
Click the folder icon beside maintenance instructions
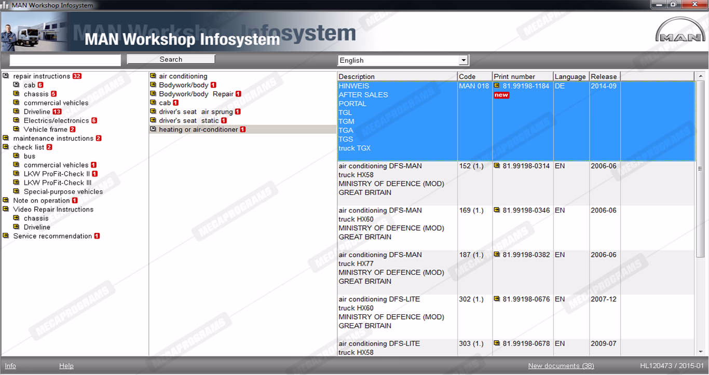click(6, 138)
